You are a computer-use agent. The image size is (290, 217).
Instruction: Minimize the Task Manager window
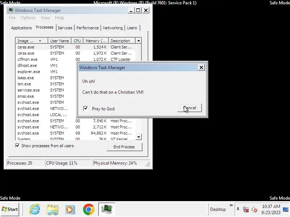(x=131, y=10)
